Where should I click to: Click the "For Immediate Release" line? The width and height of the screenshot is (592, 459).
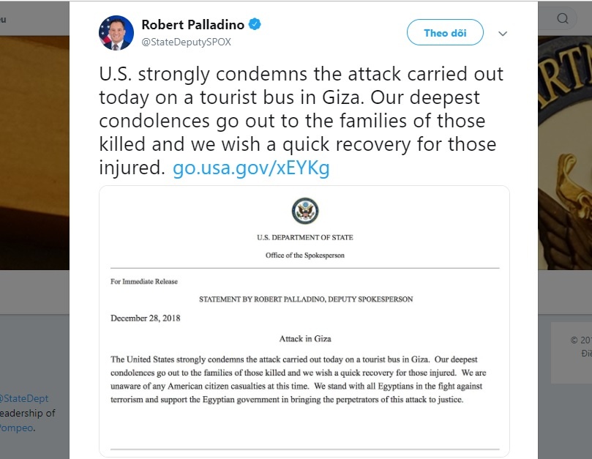pyautogui.click(x=144, y=281)
